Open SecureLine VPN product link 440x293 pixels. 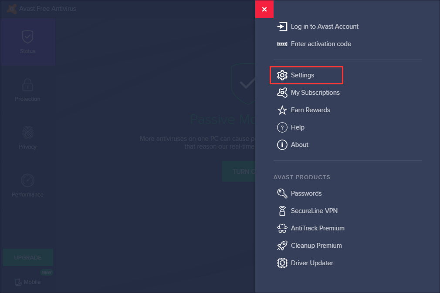point(314,211)
